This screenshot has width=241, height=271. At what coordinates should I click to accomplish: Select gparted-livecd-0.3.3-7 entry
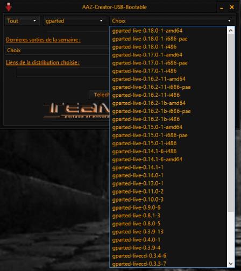tap(168, 263)
